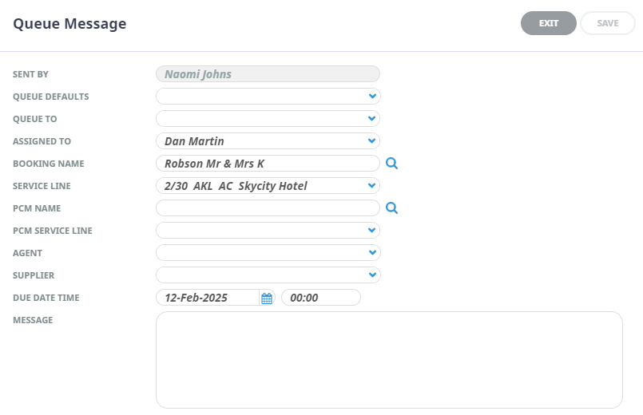The height and width of the screenshot is (415, 643).
Task: Open the Supplier dropdown chevron
Action: [x=372, y=275]
